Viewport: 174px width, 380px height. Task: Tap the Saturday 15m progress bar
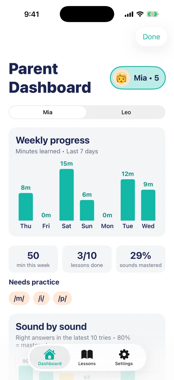click(x=66, y=195)
